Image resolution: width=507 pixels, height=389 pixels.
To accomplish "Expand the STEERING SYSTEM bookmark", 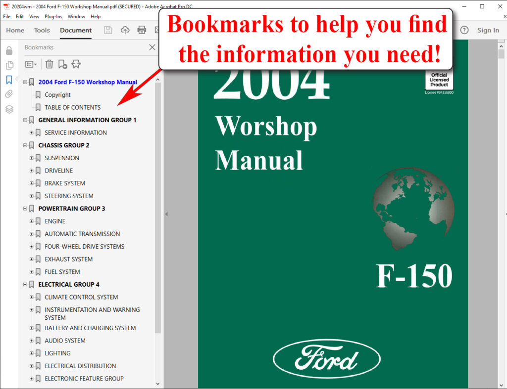I will pos(31,196).
